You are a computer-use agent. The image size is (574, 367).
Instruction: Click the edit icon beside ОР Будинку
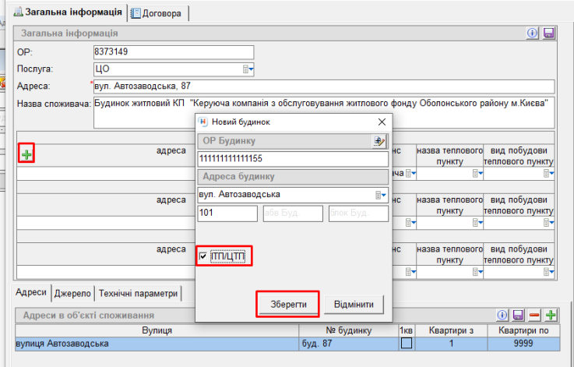(379, 141)
